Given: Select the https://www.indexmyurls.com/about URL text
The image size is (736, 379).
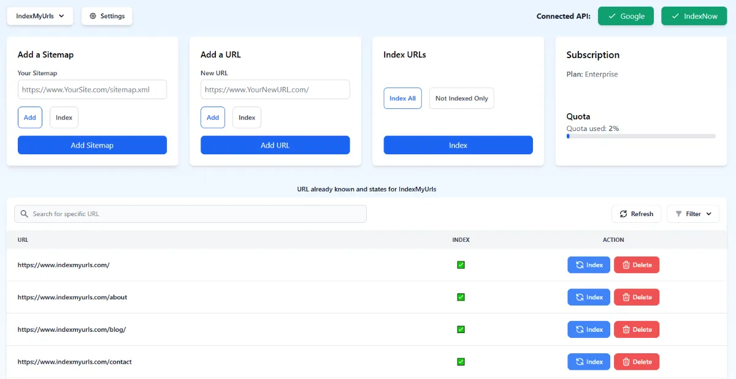Looking at the screenshot, I should tap(72, 297).
